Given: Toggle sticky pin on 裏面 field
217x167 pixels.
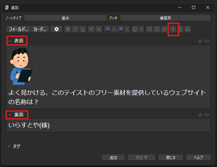Looking at the screenshot, I should click(200, 115).
